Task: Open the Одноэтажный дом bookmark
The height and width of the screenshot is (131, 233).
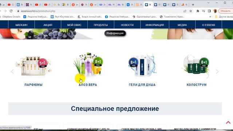Action: tap(145, 17)
